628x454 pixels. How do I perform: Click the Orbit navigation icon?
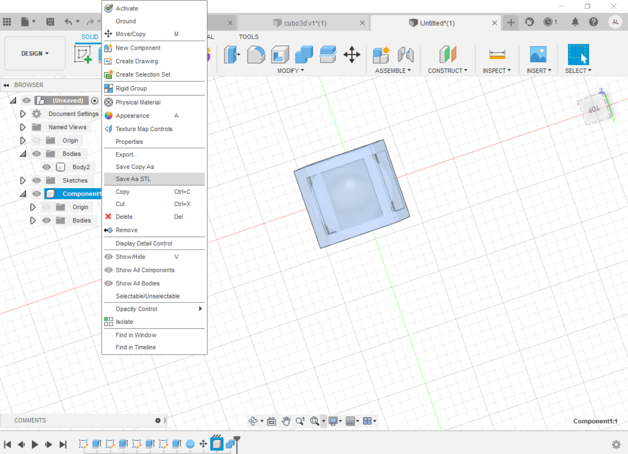pos(253,421)
